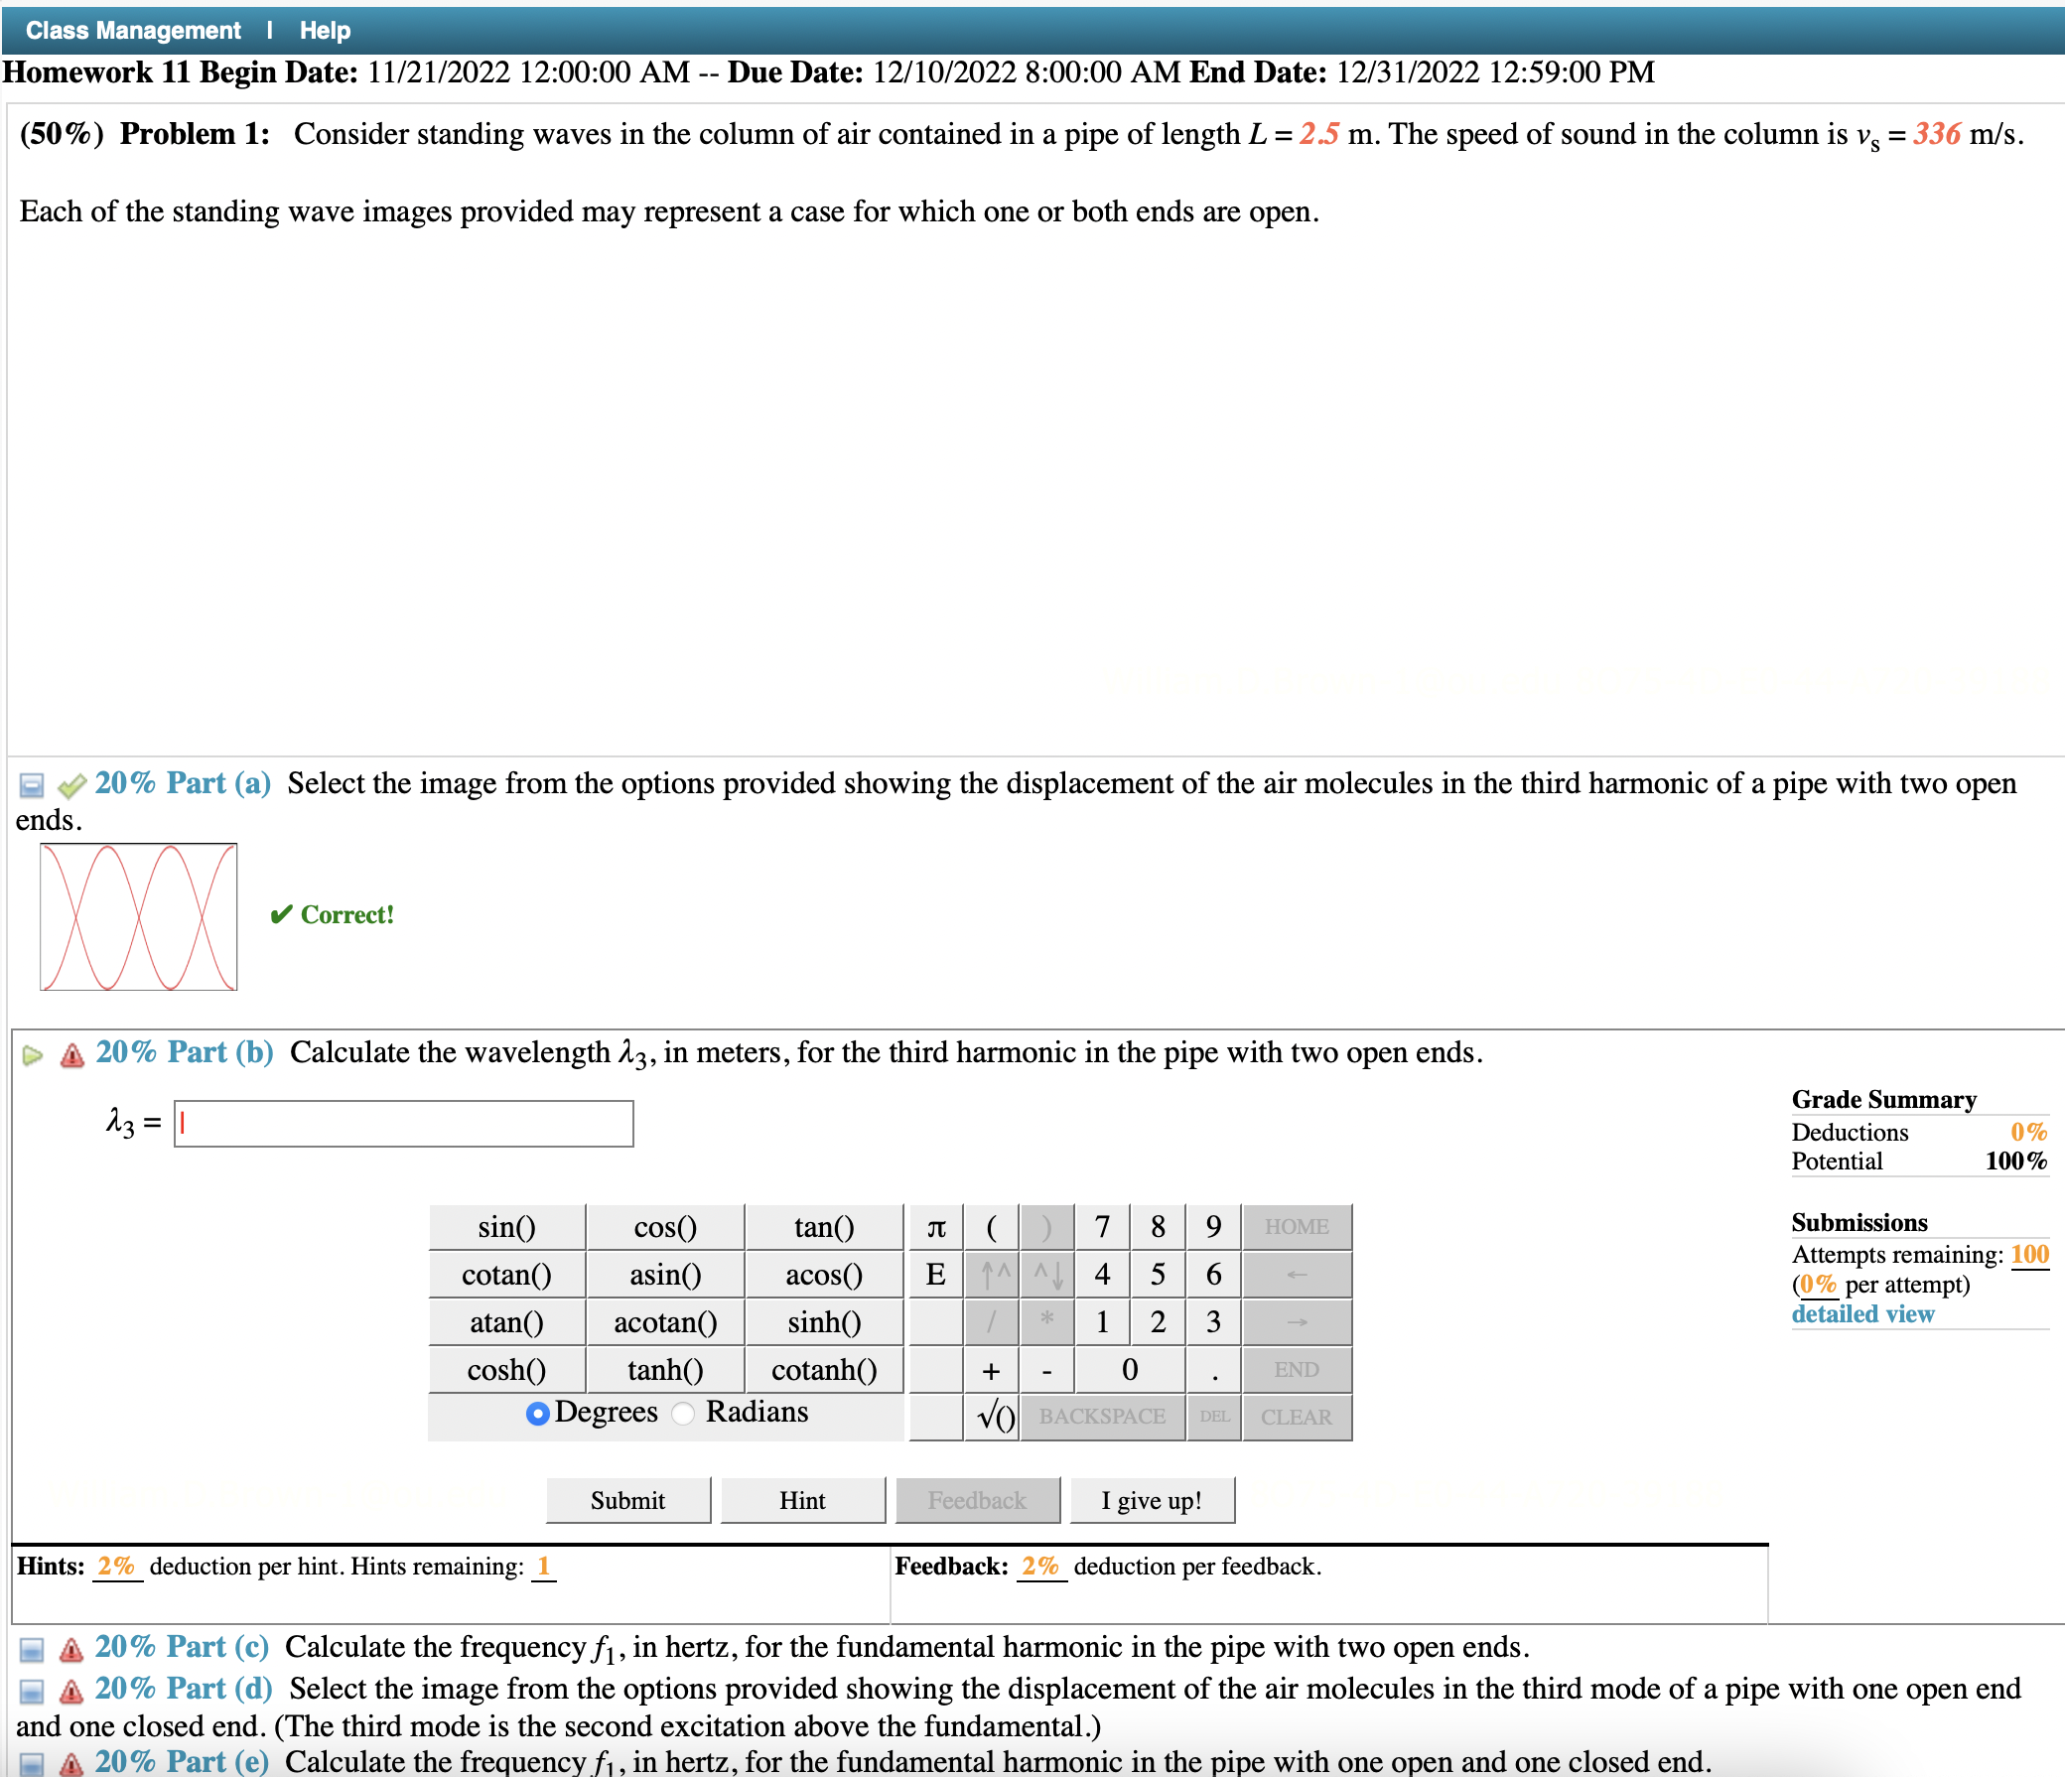Click the square root key on the keypad
2065x1777 pixels.
[x=993, y=1416]
